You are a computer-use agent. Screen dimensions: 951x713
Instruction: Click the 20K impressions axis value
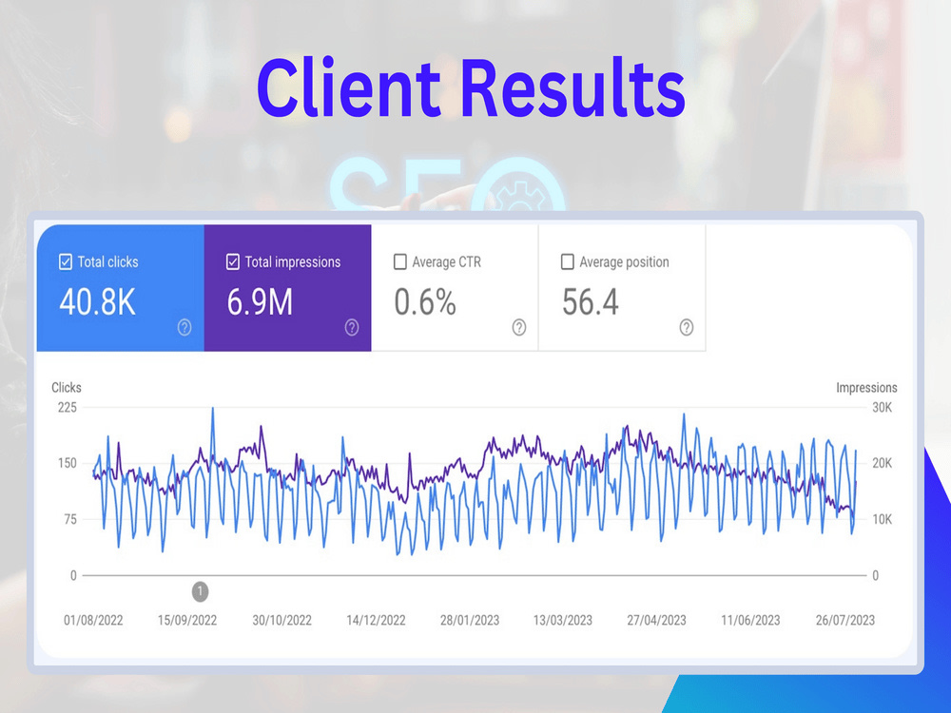(883, 463)
